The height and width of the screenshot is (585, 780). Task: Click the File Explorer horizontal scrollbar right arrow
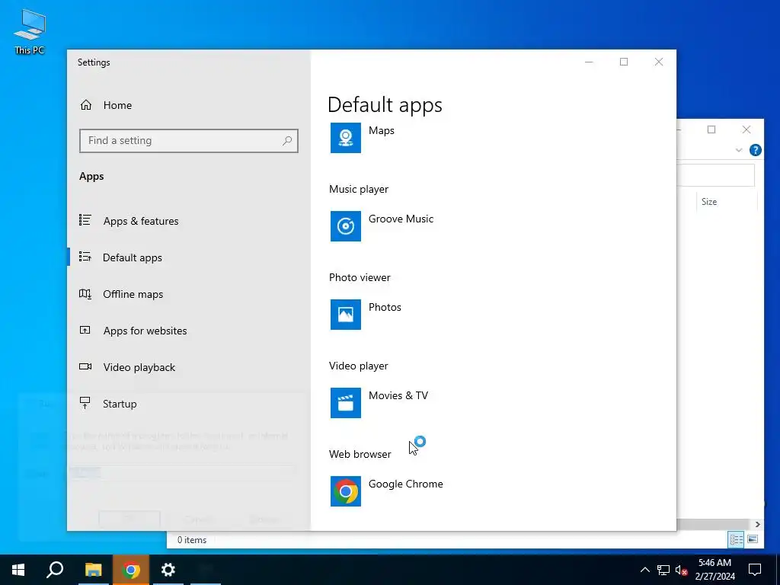click(x=758, y=524)
